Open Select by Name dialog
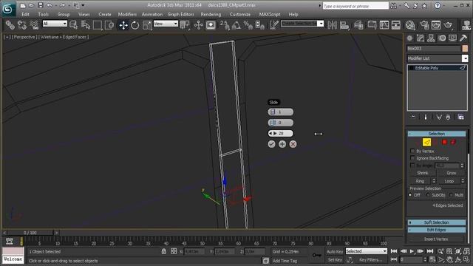The image size is (473, 266). [x=86, y=25]
